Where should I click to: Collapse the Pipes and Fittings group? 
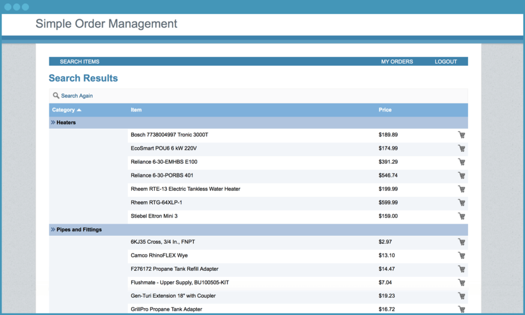coord(53,230)
